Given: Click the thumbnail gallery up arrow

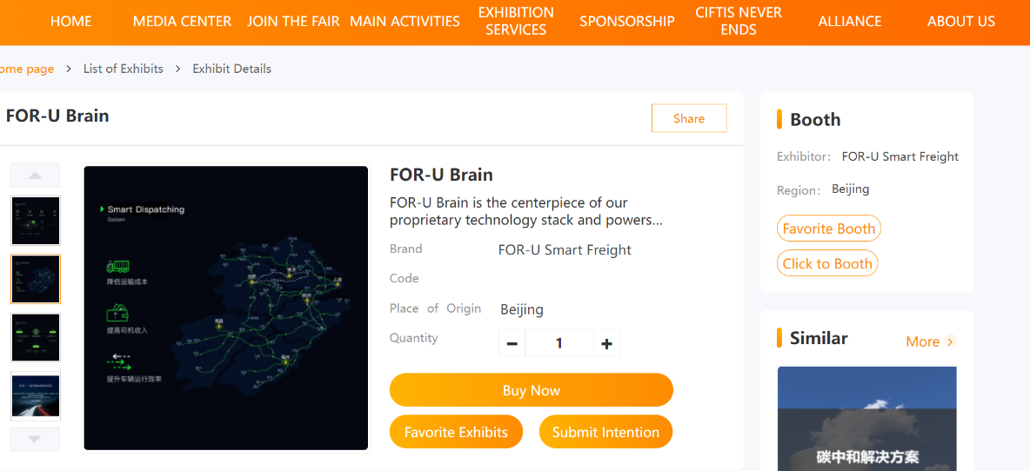Looking at the screenshot, I should point(35,176).
